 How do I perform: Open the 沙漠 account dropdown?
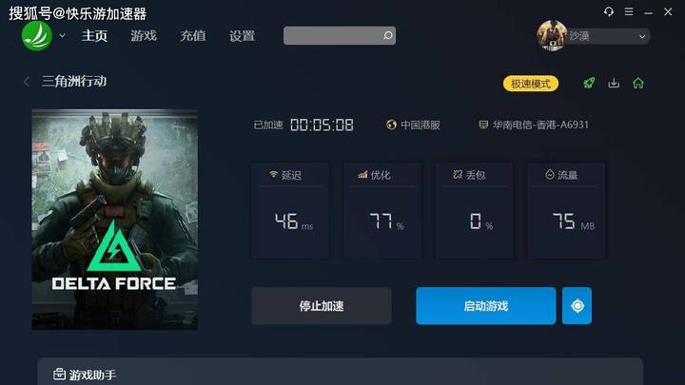[x=608, y=36]
